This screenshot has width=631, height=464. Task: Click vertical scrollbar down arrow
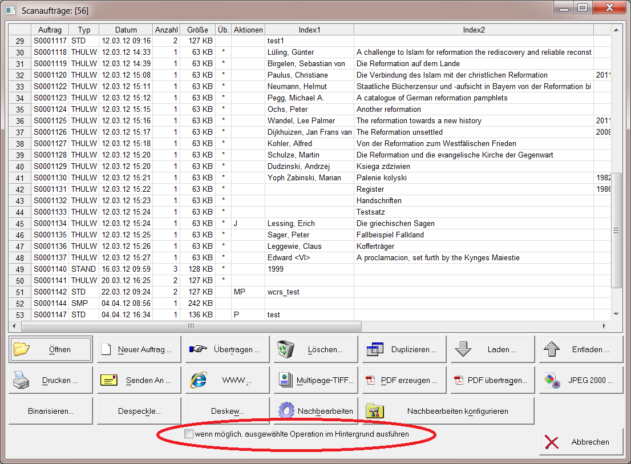point(616,314)
